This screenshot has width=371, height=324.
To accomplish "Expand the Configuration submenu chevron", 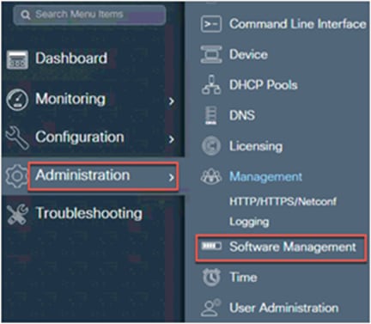I will (x=171, y=139).
